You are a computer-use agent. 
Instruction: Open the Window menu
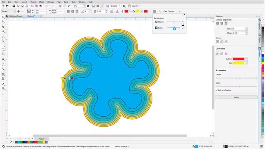(x=82, y=2)
